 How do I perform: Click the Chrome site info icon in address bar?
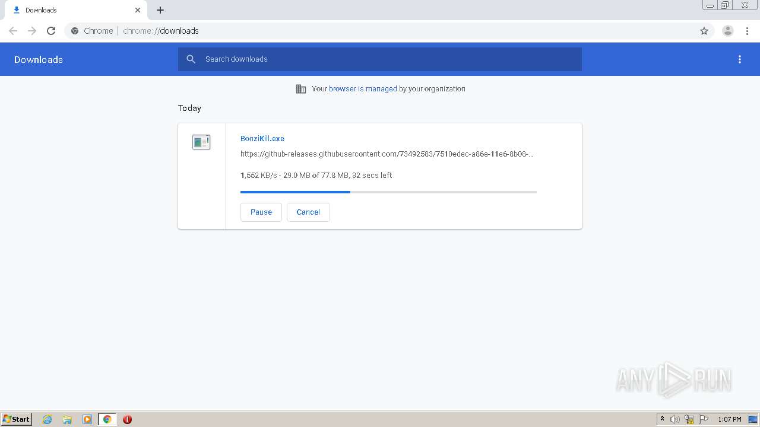75,31
